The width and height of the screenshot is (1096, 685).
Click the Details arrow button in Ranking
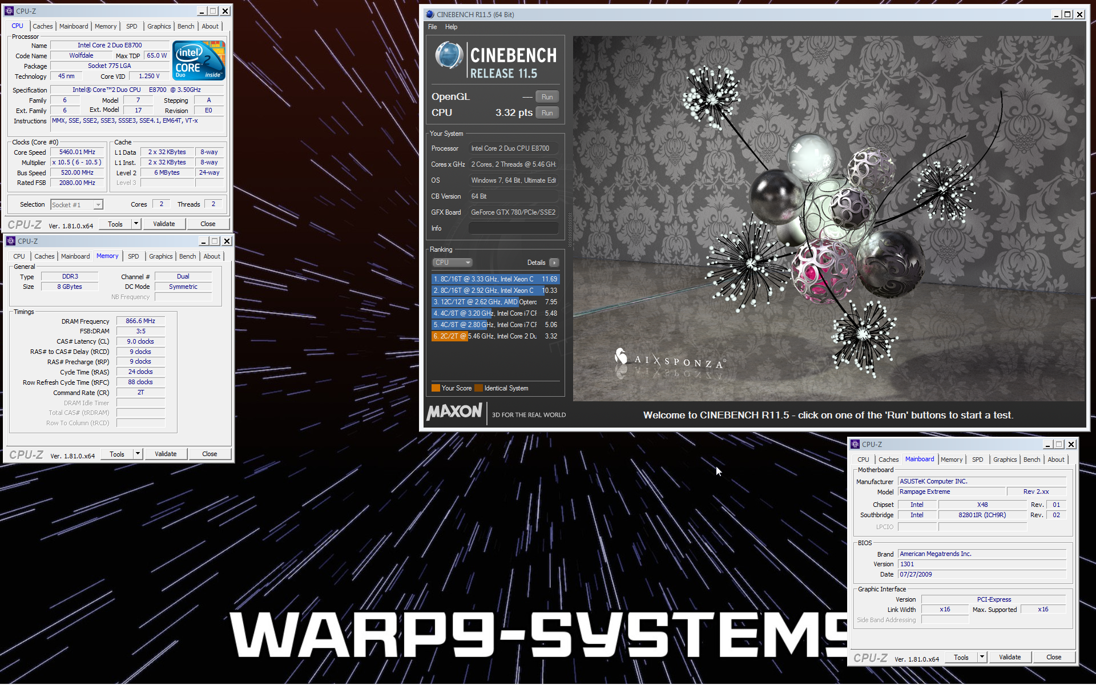554,263
